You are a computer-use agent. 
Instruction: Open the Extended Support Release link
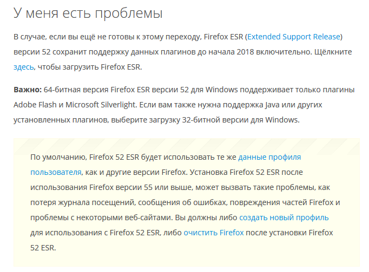(x=294, y=37)
